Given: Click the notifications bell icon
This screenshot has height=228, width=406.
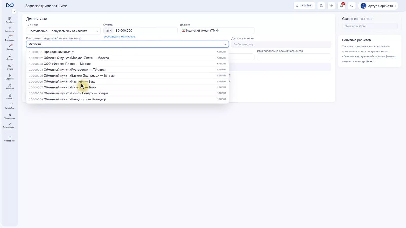Looking at the screenshot, I should coord(342,6).
